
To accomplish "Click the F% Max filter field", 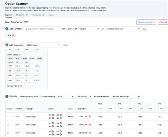I will (151, 108).
